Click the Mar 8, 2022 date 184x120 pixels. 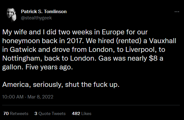[41, 97]
